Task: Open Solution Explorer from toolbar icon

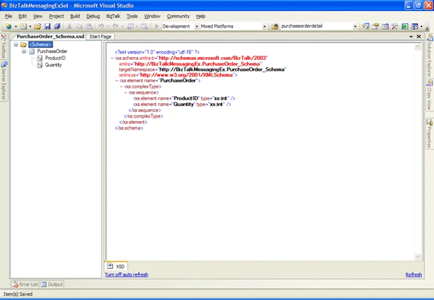Action: pyautogui.click(x=366, y=26)
